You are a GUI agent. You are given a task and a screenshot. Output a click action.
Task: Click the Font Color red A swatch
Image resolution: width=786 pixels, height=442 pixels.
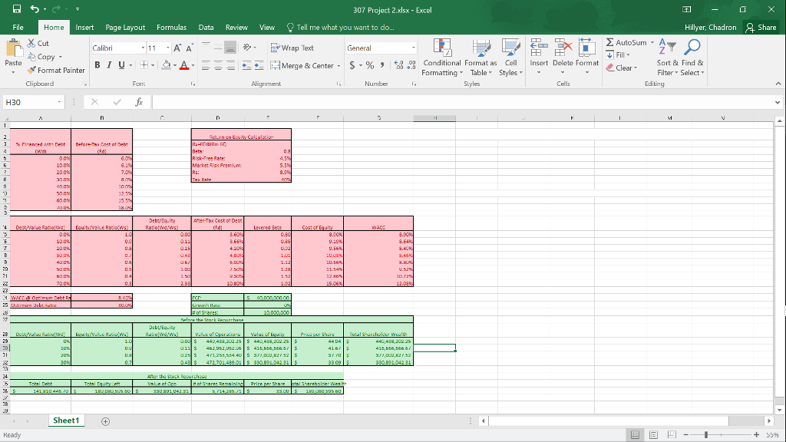[184, 65]
